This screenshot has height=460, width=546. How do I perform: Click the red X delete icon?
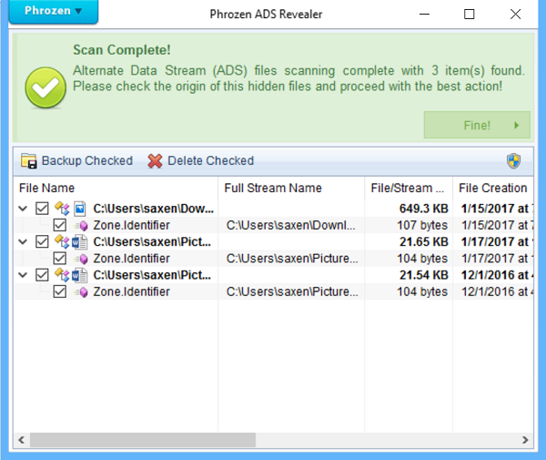pos(155,161)
